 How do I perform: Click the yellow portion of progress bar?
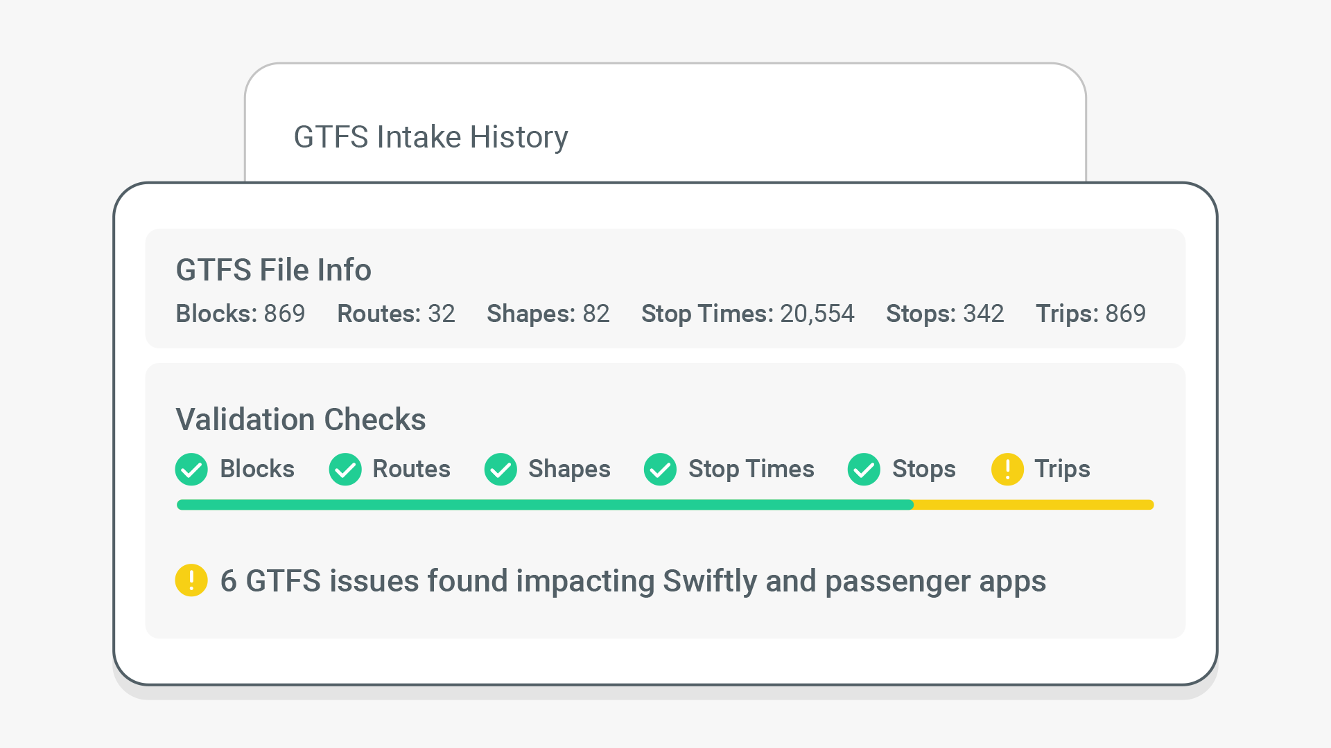click(1033, 505)
